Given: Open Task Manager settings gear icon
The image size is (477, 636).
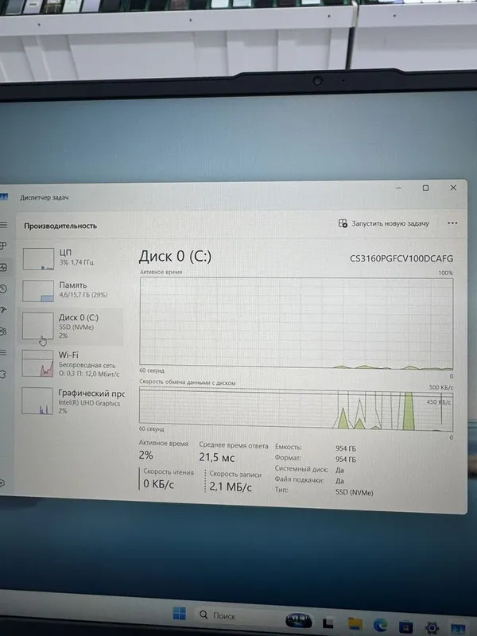Looking at the screenshot, I should tap(2, 483).
